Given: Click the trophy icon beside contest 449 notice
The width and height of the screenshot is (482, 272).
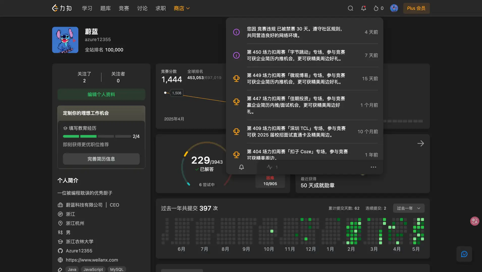Looking at the screenshot, I should [236, 78].
